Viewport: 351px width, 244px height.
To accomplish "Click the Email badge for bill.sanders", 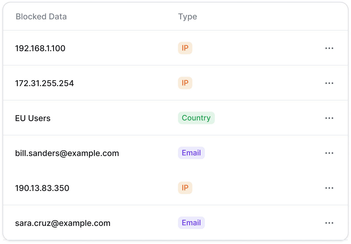I will click(191, 153).
